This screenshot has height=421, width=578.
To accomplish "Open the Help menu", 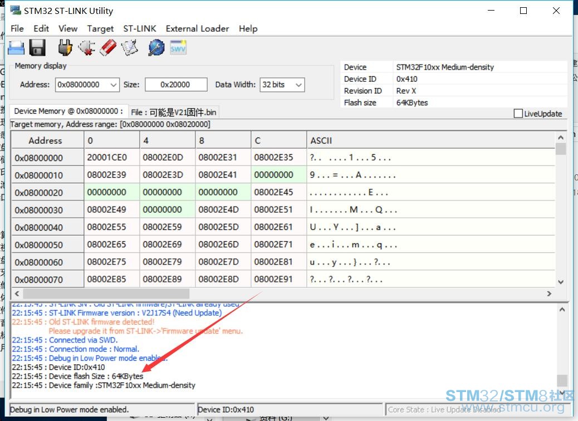I will (x=248, y=28).
